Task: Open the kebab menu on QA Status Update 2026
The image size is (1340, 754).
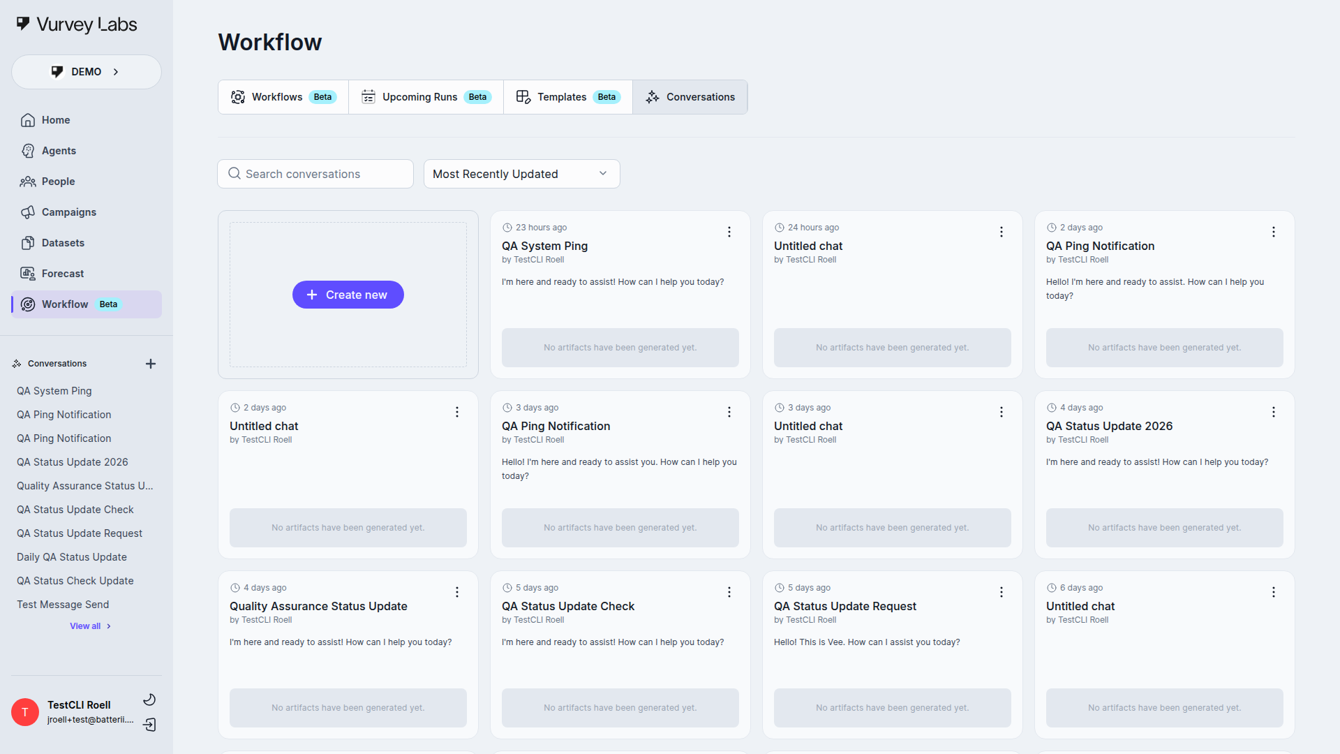Action: point(1273,412)
